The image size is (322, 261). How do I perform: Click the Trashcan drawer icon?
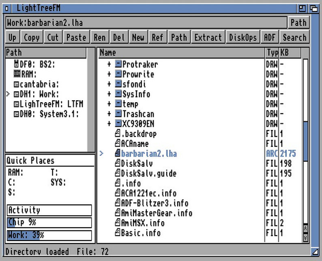118,114
